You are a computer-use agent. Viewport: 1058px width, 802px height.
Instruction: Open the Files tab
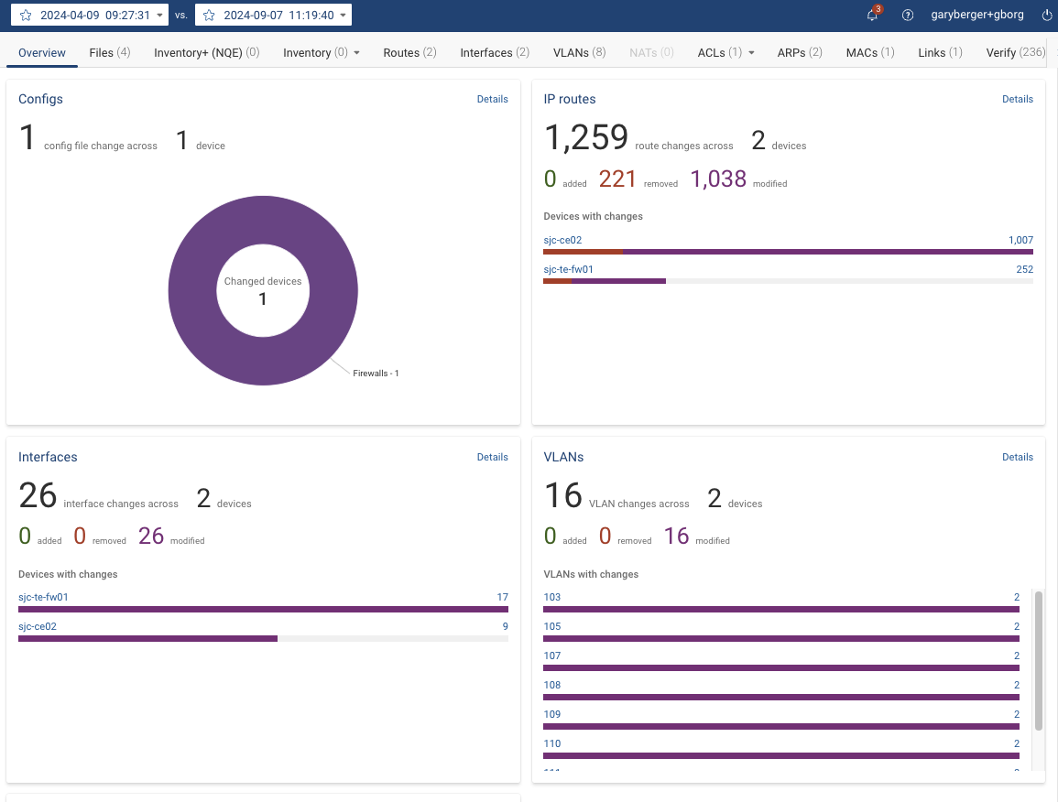pyautogui.click(x=110, y=53)
